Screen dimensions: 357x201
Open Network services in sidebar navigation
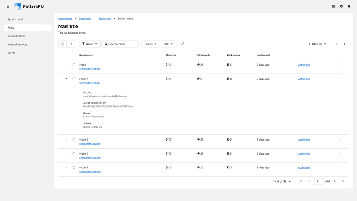click(x=17, y=44)
